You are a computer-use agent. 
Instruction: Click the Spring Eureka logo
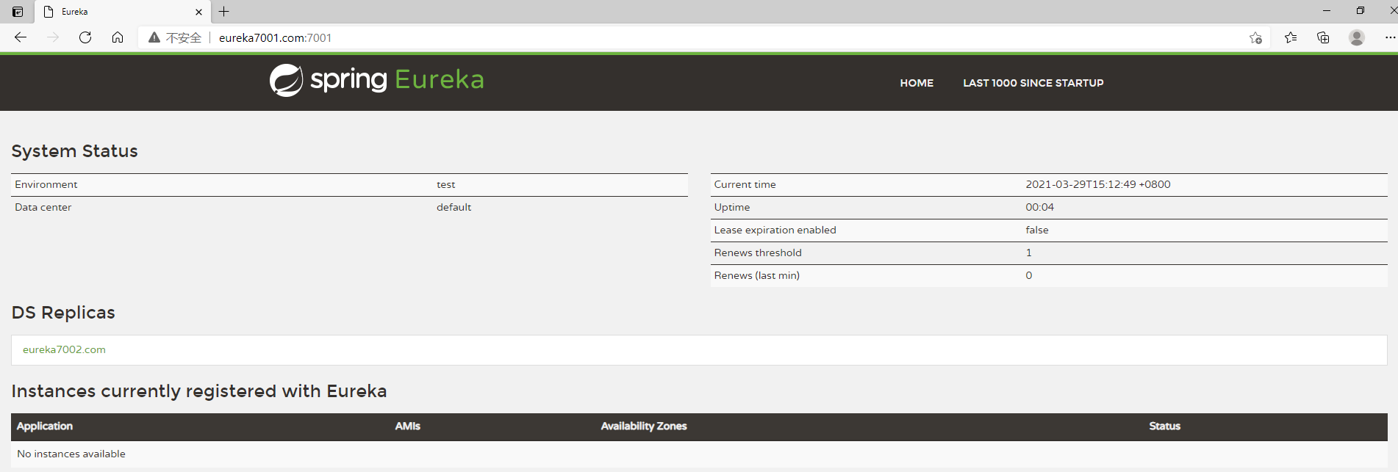click(377, 80)
